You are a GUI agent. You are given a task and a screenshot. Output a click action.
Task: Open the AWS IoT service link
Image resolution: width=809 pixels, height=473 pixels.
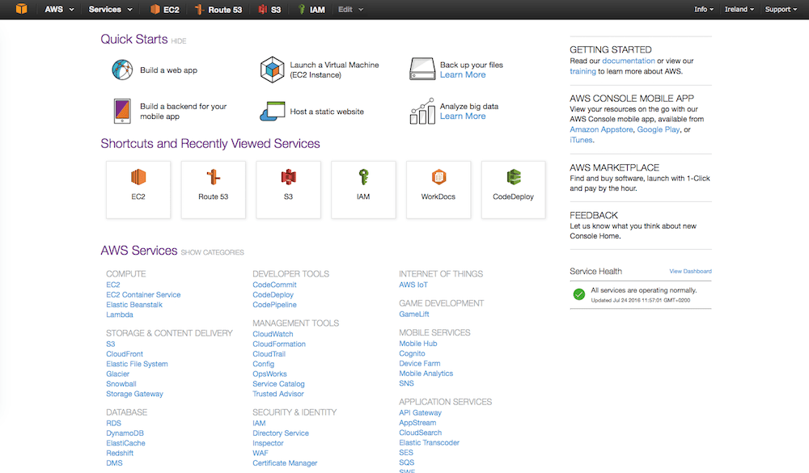tap(413, 285)
